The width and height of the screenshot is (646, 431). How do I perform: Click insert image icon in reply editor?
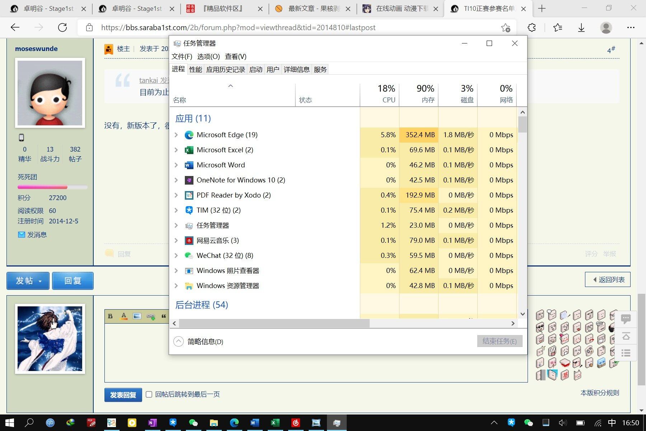(137, 316)
